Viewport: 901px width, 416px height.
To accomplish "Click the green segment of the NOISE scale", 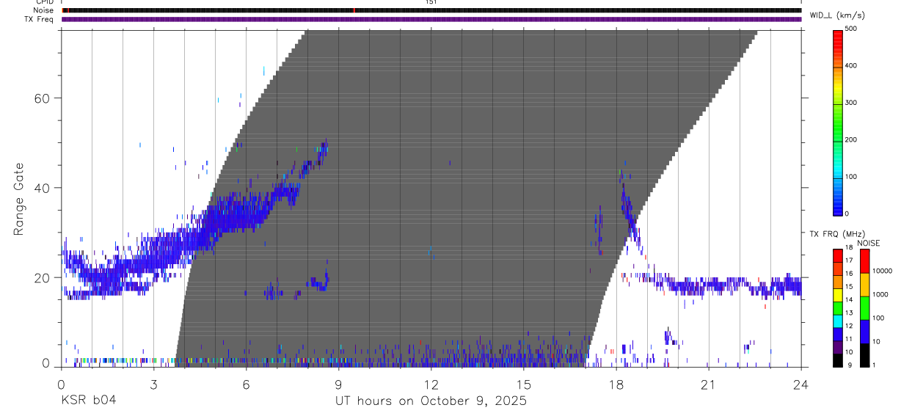I will [x=864, y=308].
